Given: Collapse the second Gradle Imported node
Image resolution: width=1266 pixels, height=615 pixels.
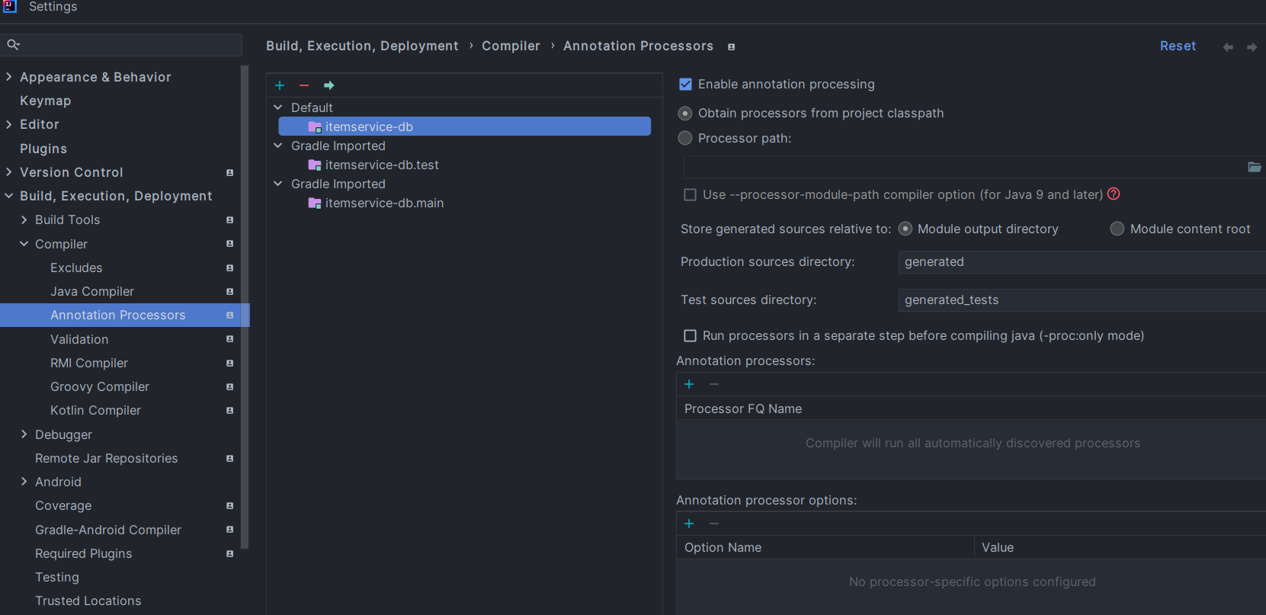Looking at the screenshot, I should tap(278, 184).
